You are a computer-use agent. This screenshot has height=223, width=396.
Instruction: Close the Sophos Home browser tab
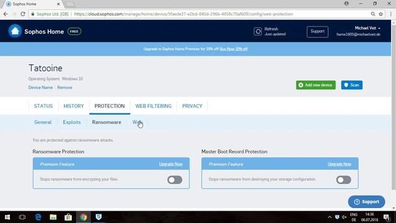[58, 4]
